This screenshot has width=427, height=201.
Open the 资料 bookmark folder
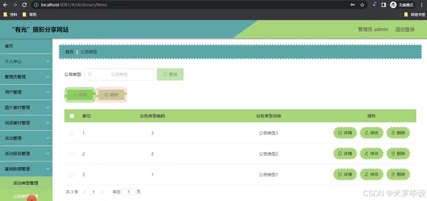pos(10,15)
